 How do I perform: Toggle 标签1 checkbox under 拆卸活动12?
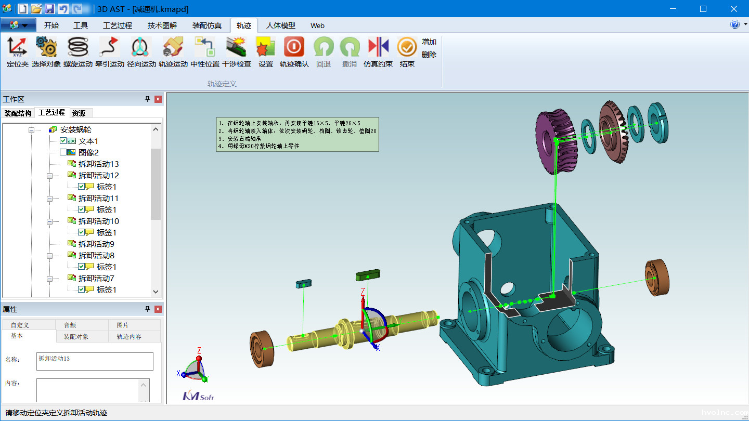click(82, 187)
